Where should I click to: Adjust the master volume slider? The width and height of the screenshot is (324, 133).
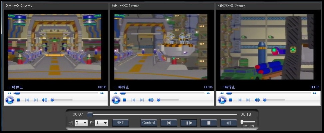tap(248, 122)
